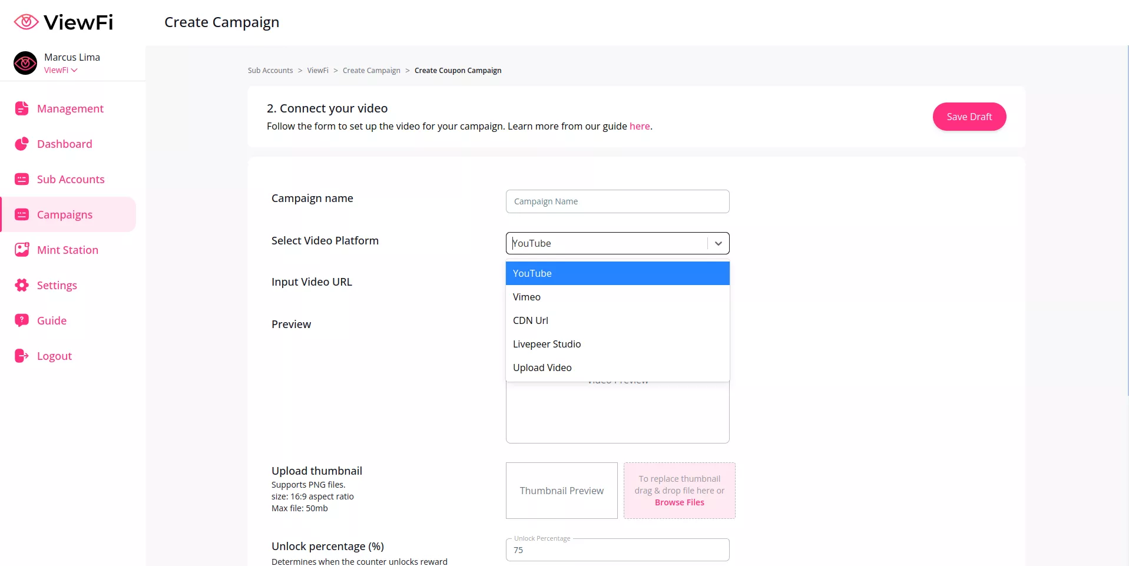Click the Guide question mark icon
Viewport: 1129px width, 566px height.
coord(22,320)
